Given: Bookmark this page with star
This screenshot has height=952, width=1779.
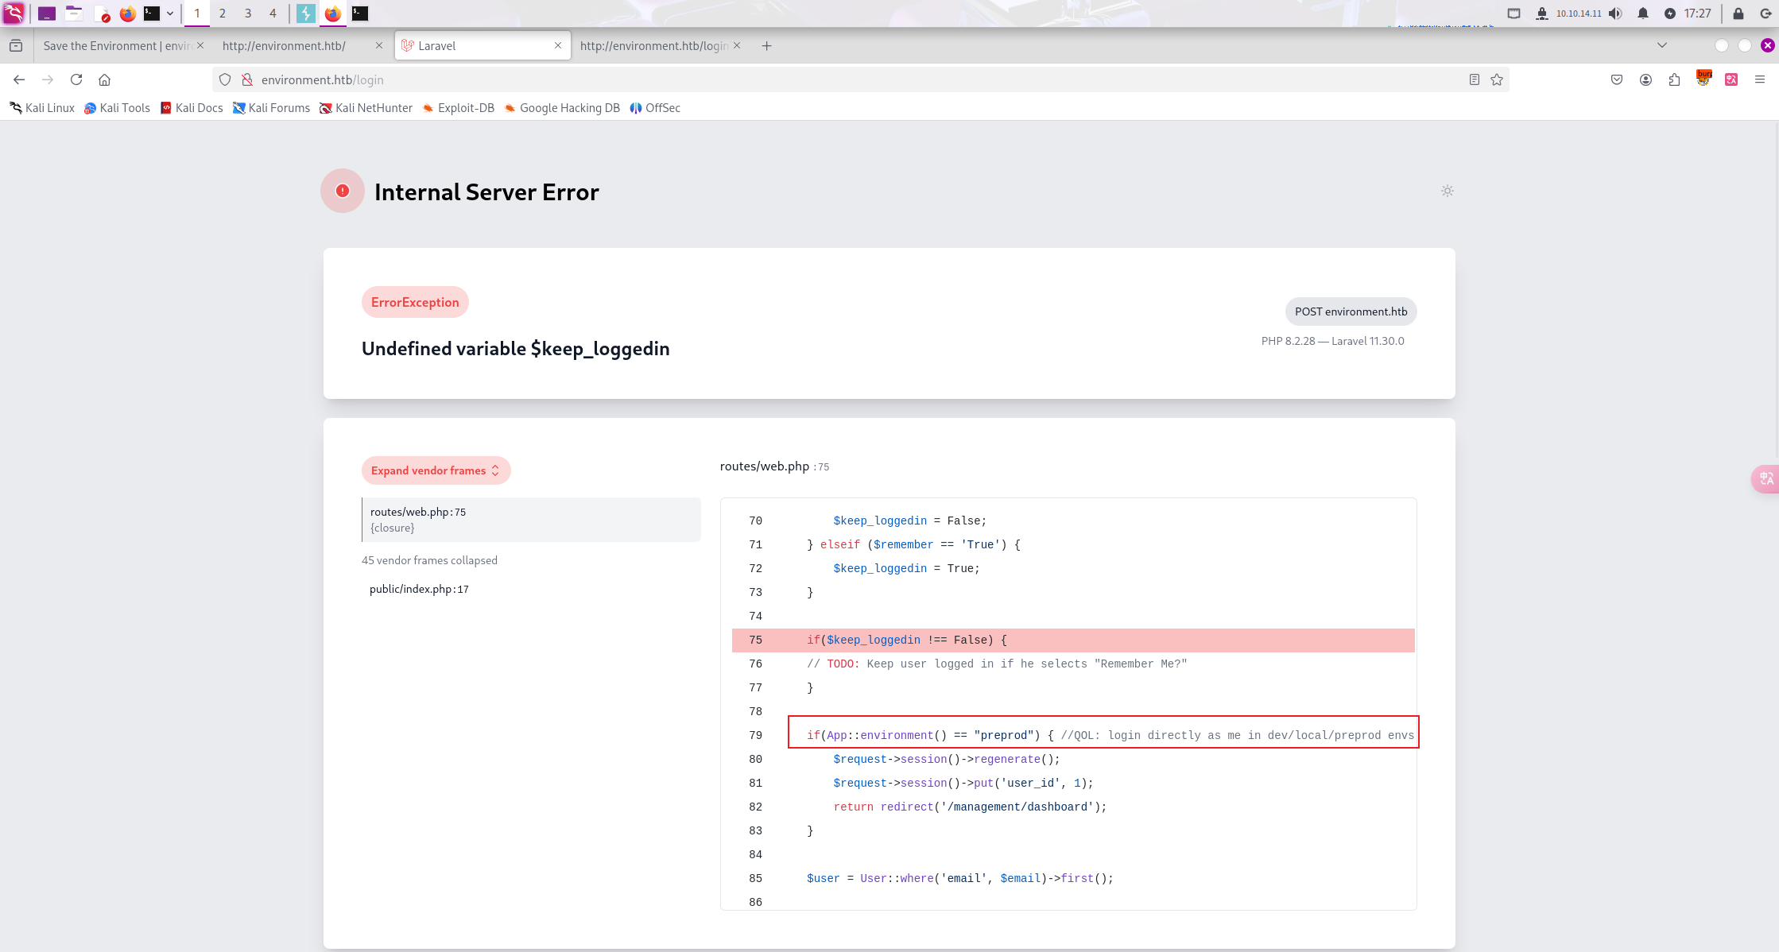Looking at the screenshot, I should click(1497, 79).
